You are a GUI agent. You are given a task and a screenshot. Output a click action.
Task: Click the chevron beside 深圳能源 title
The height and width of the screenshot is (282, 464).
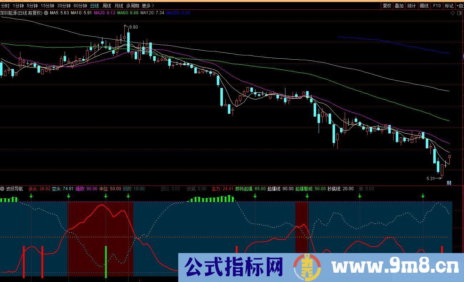pyautogui.click(x=45, y=13)
